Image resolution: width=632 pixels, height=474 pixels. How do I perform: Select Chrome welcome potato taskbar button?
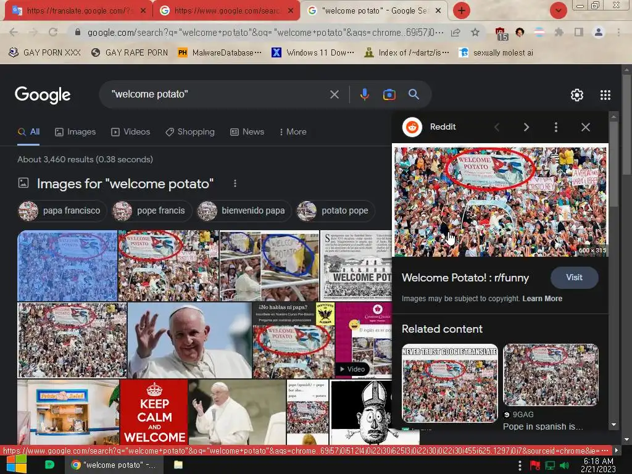(114, 465)
